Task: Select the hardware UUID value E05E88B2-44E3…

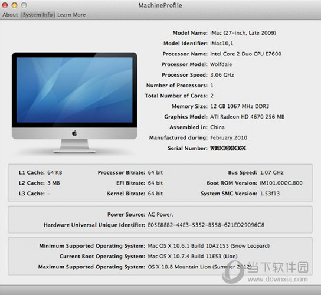Action: pos(206,225)
